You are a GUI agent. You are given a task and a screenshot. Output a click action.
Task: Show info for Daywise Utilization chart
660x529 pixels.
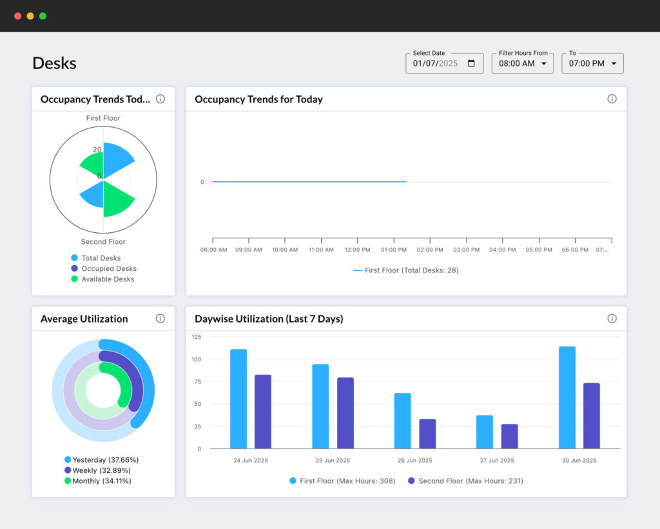point(612,318)
